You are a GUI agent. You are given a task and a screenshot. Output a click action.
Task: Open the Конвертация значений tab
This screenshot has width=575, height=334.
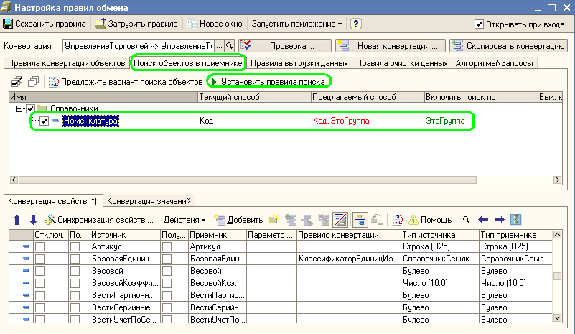point(149,201)
